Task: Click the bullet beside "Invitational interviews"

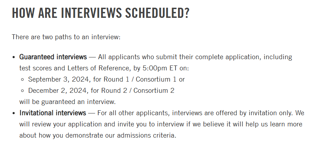Action: (14, 113)
